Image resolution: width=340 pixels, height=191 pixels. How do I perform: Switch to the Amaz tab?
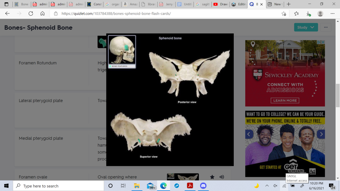click(x=130, y=4)
